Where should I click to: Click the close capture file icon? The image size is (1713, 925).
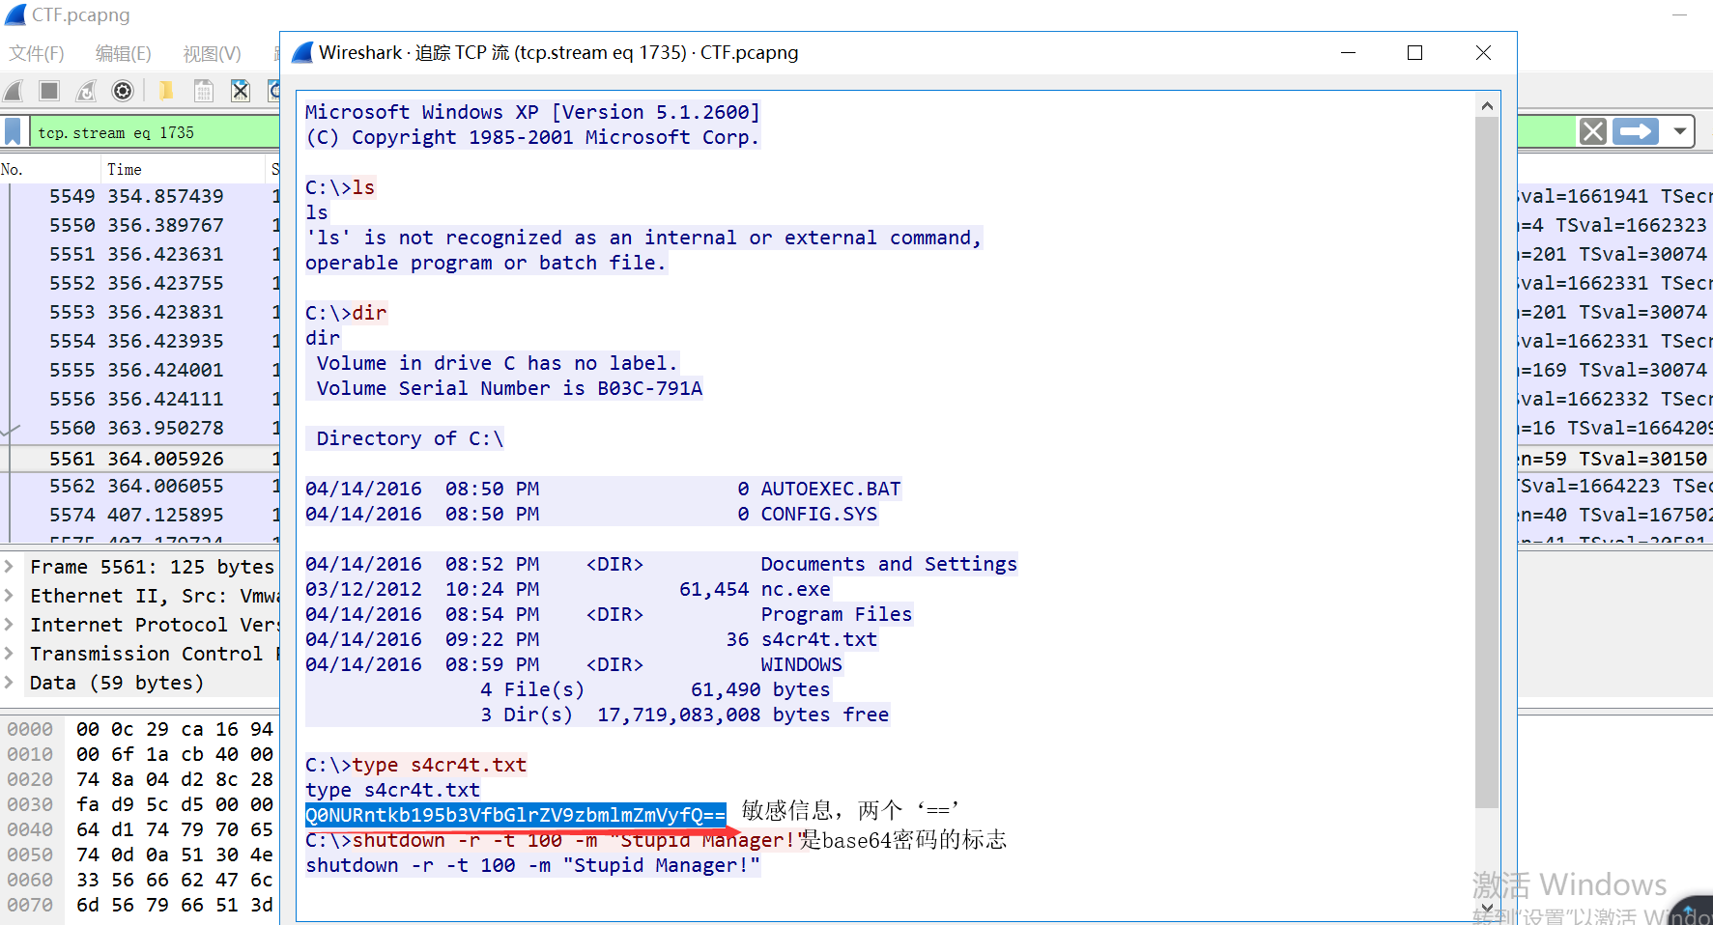point(241,91)
